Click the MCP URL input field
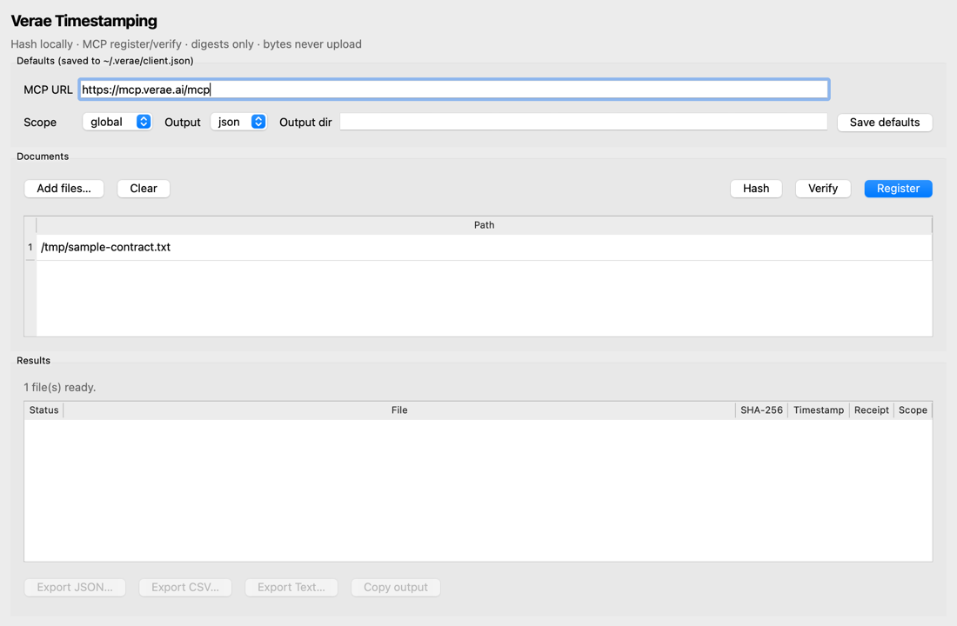Screen dimensions: 957x626 pyautogui.click(x=453, y=90)
